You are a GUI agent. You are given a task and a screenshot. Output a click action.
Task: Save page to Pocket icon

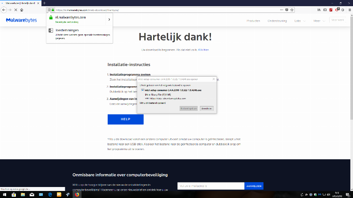(287, 10)
